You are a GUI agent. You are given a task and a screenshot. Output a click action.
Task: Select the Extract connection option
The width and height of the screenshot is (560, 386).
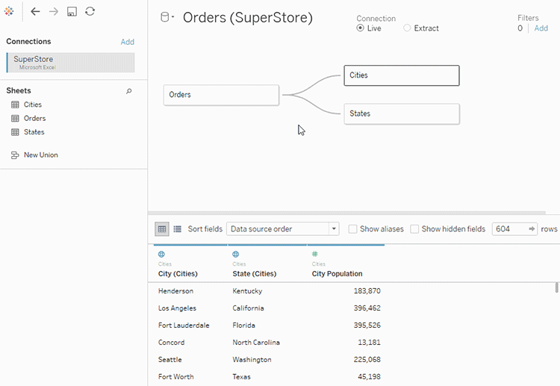point(407,28)
